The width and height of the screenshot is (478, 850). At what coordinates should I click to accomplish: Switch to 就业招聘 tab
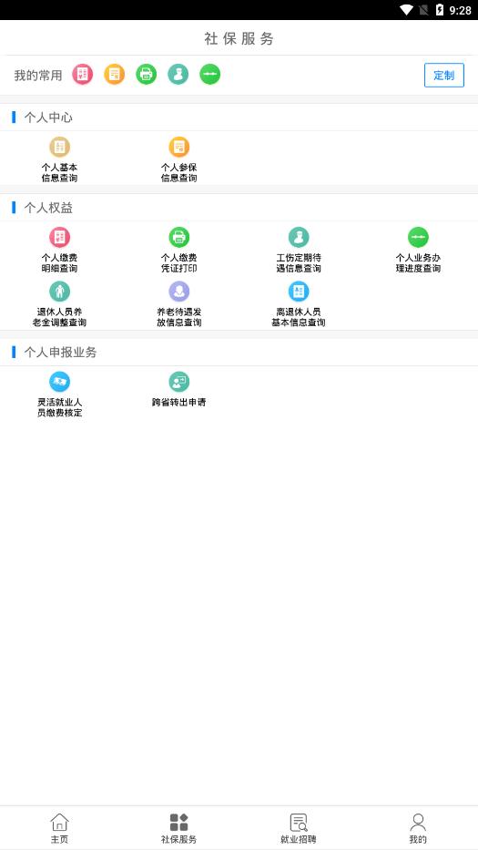[299, 828]
